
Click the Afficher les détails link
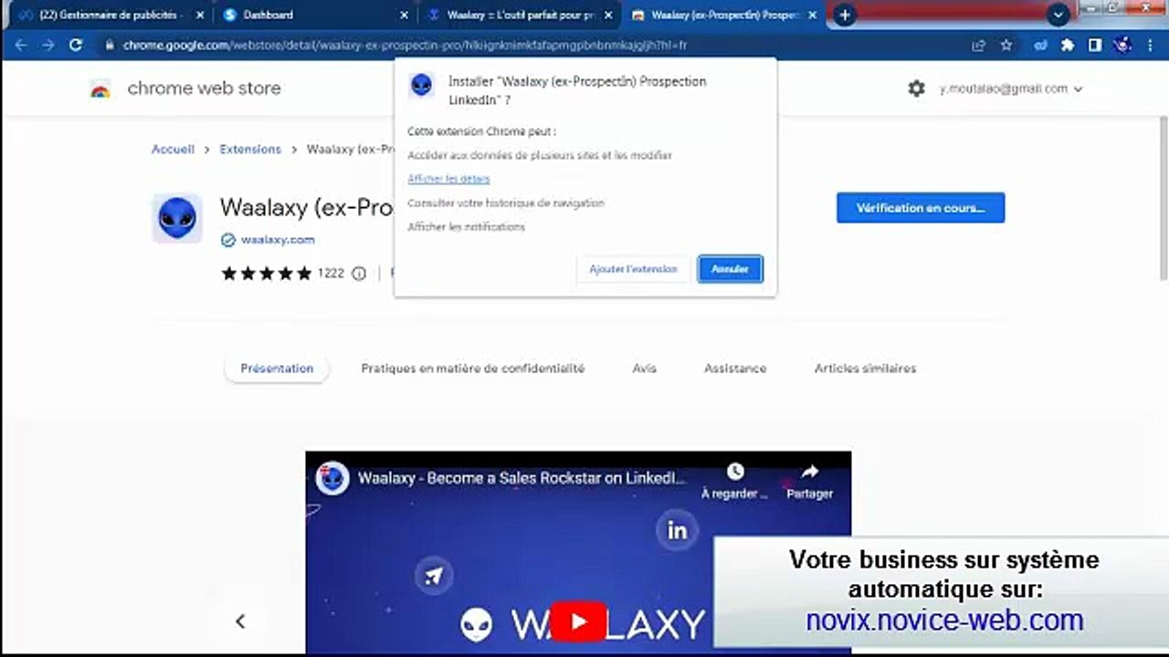[x=448, y=179]
